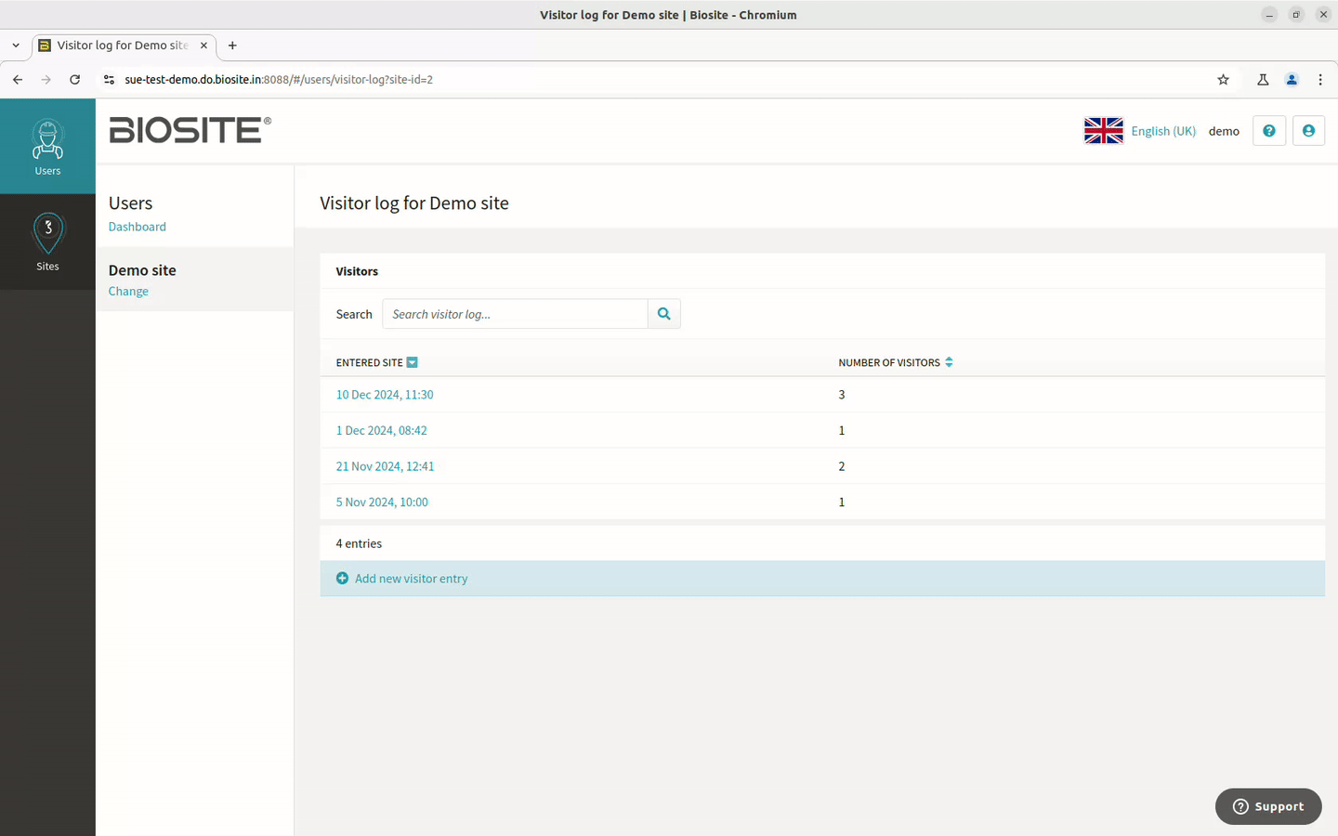Open the user account profile button
1338x836 pixels.
pyautogui.click(x=1308, y=131)
